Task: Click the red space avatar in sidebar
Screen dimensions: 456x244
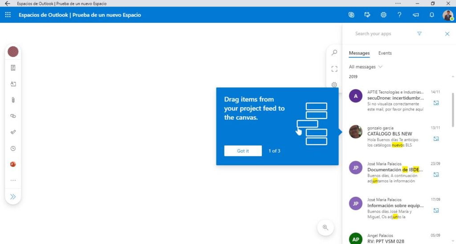Action: (13, 52)
